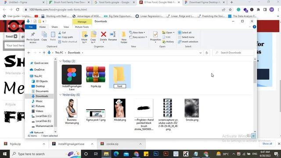Open the Move to ribbon command
The height and width of the screenshot is (158, 281).
tap(84, 37)
